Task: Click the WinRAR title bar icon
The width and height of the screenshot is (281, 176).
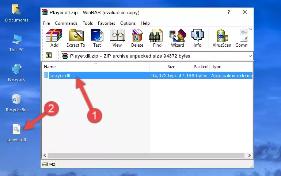Action: click(x=45, y=12)
